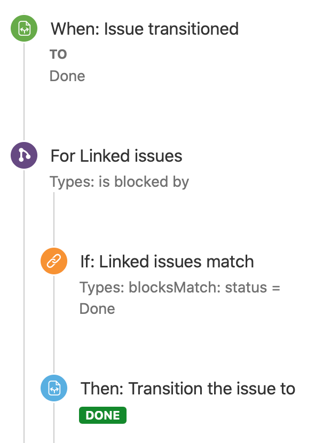
Task: Click the Types: is blocked by label
Action: click(x=120, y=181)
